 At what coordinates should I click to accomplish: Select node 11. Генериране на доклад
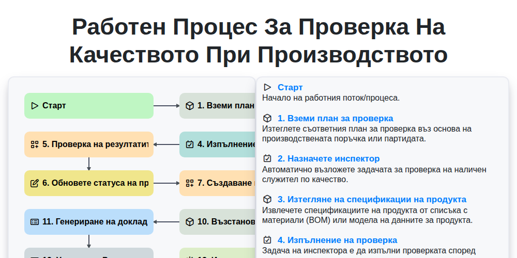(x=89, y=222)
